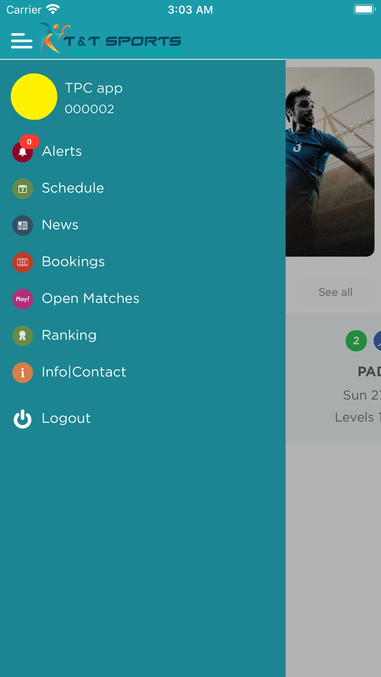
Task: Open the red Alerts bell icon
Action: tap(22, 152)
